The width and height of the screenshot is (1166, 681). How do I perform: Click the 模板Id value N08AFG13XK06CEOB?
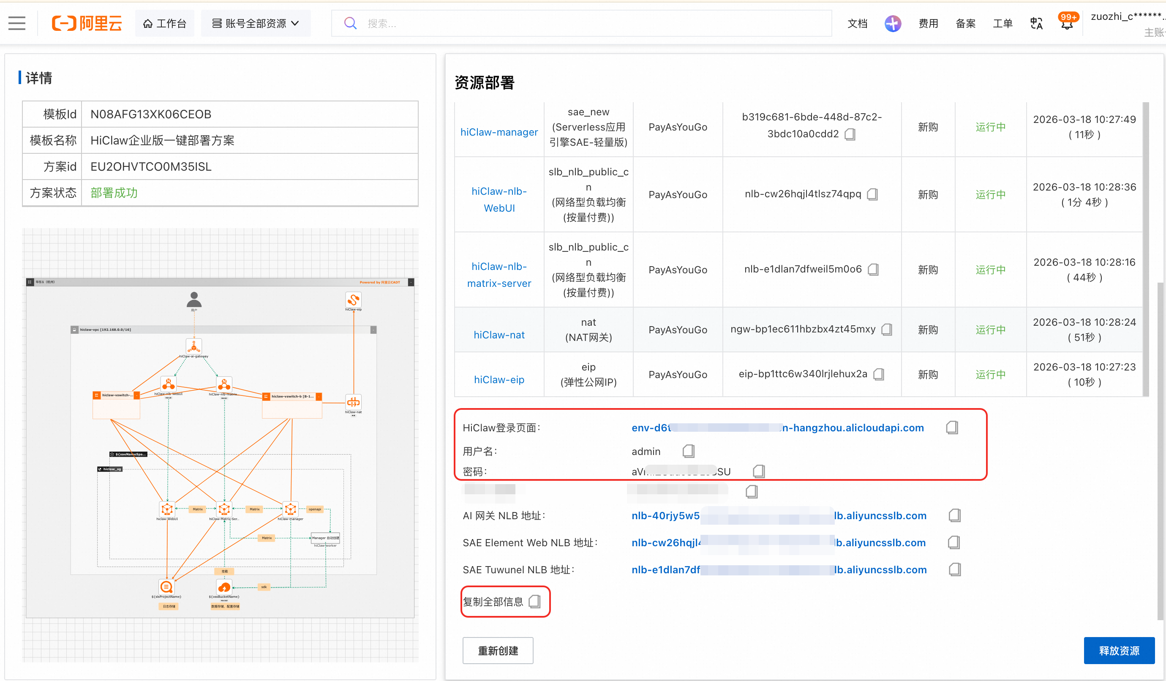point(151,114)
